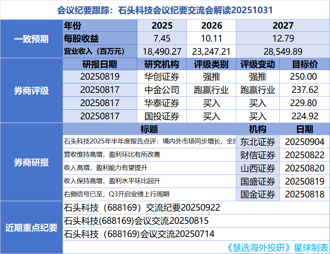
Task: Click '强推' under 评级变动 in 华创证券 row
Action: 258,77
